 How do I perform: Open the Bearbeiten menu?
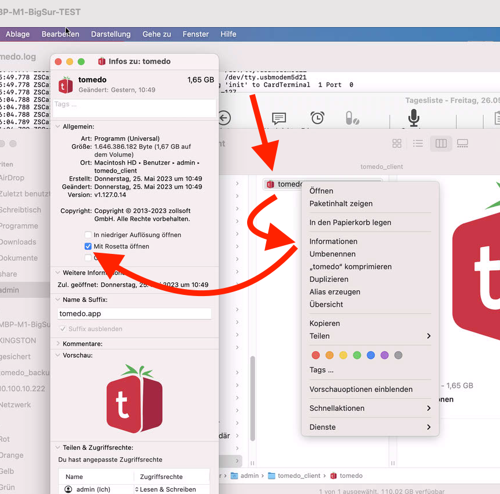[x=60, y=34]
